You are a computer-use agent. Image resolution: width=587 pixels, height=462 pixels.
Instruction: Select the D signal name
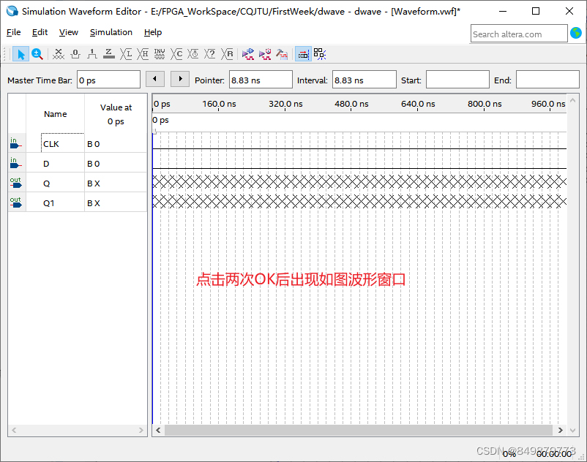(x=46, y=164)
